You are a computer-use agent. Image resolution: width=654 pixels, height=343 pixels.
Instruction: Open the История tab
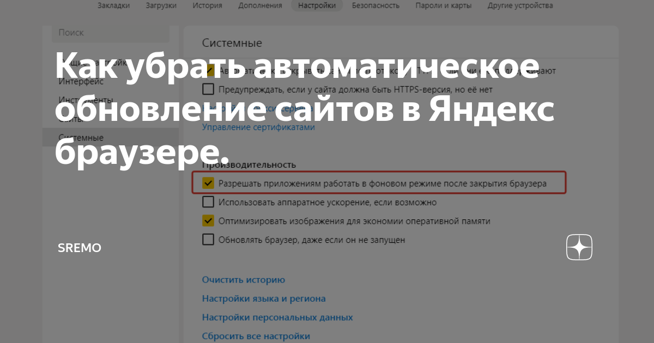point(207,5)
